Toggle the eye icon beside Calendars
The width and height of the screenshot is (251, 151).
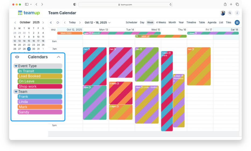point(17,57)
